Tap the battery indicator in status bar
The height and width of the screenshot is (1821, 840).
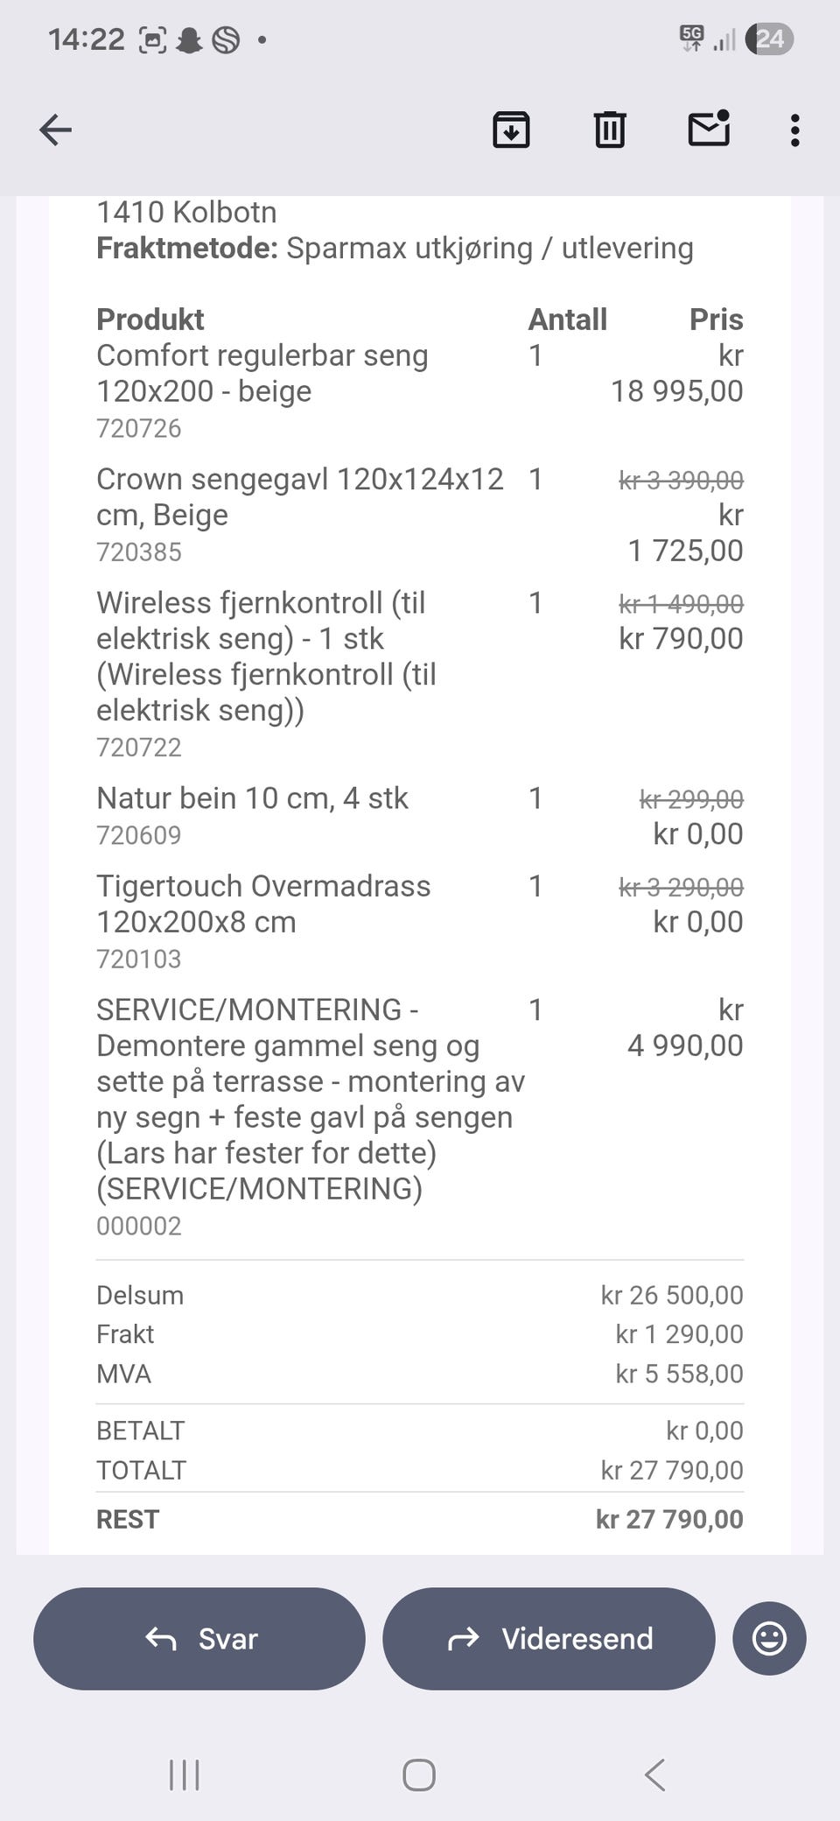(x=769, y=39)
